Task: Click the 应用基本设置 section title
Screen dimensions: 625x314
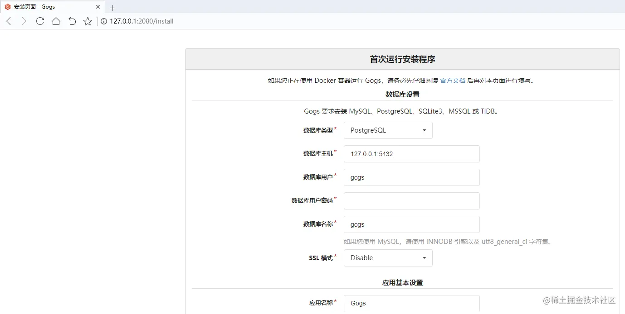Action: point(402,282)
